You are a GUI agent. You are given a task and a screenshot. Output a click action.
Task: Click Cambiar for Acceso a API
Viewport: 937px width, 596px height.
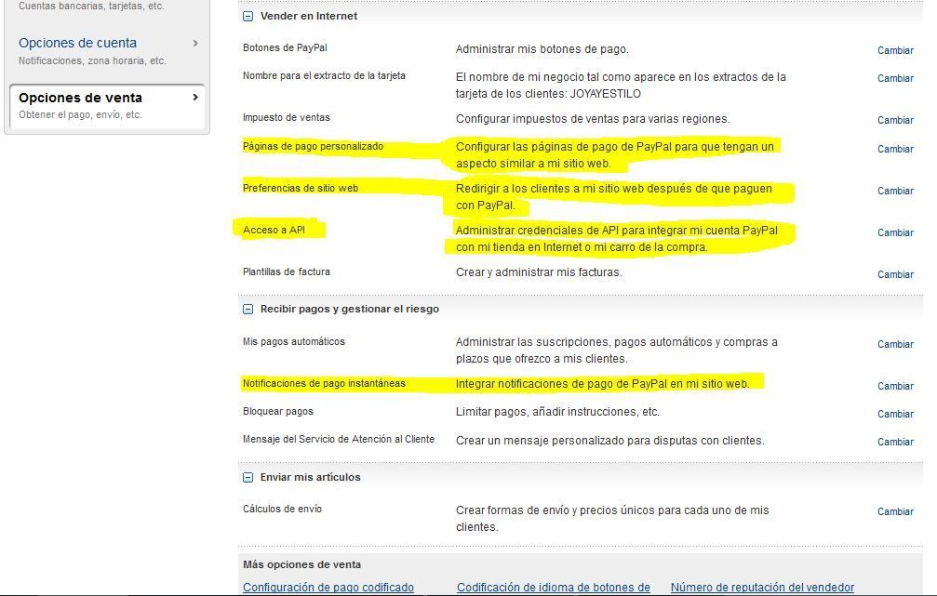coord(895,232)
